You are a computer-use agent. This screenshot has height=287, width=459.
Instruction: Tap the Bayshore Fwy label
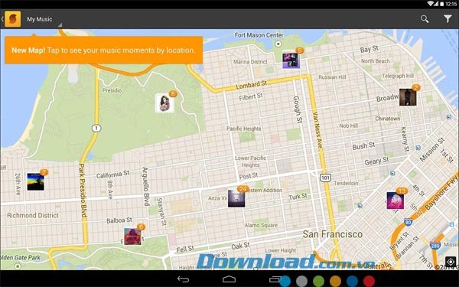(x=441, y=192)
